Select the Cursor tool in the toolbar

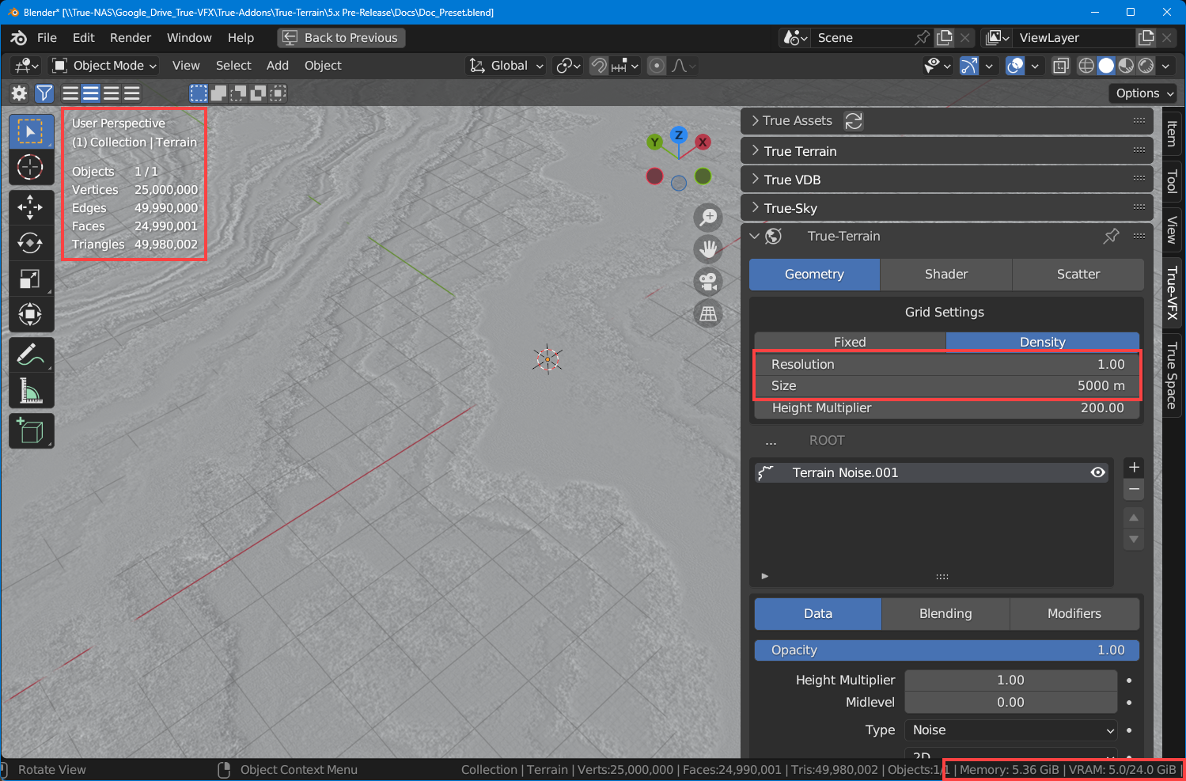(31, 168)
